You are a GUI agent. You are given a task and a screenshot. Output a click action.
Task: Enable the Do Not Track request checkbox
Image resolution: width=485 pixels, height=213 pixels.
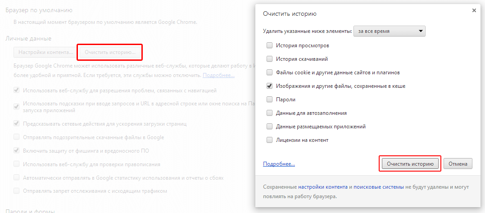17,191
